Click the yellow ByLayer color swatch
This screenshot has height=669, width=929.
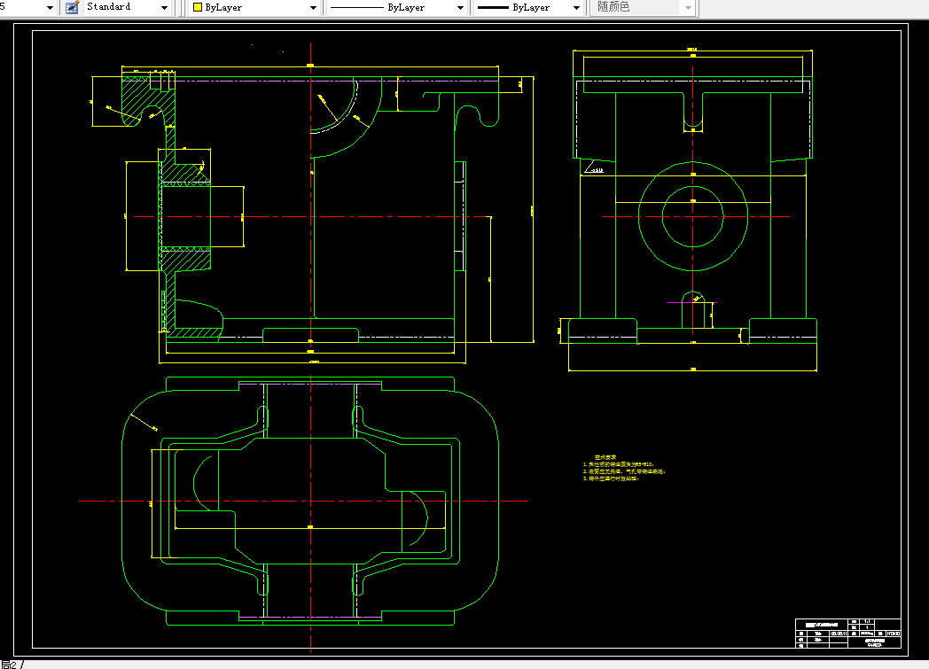tap(198, 8)
